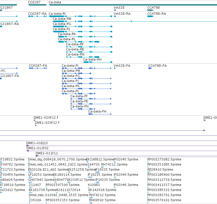Open the Ca-beta-RJ transcript label

(x=61, y=29)
